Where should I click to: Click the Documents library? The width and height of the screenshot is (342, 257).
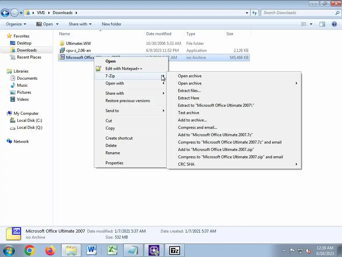click(x=27, y=78)
